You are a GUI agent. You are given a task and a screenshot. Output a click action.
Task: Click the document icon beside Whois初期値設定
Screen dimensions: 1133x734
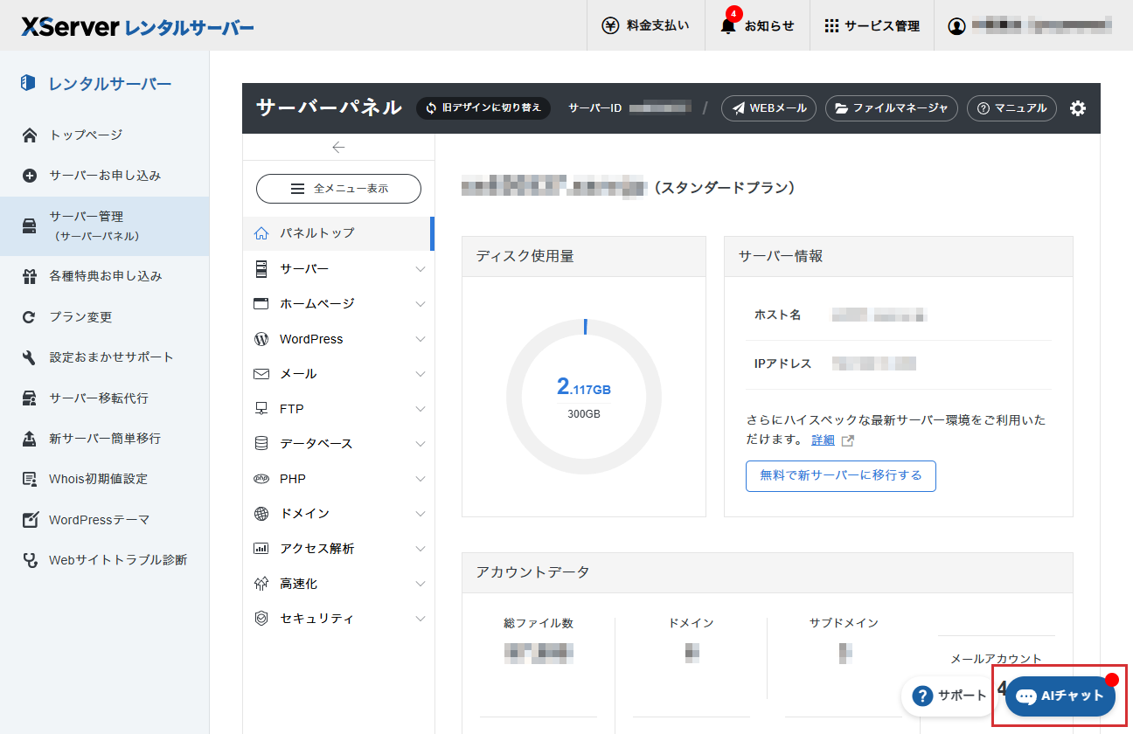tap(30, 479)
